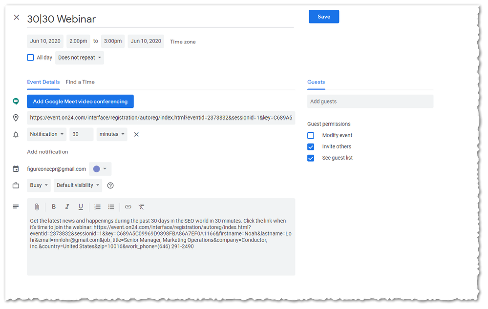Enable the All day checkbox
Image resolution: width=488 pixels, height=309 pixels.
(31, 58)
